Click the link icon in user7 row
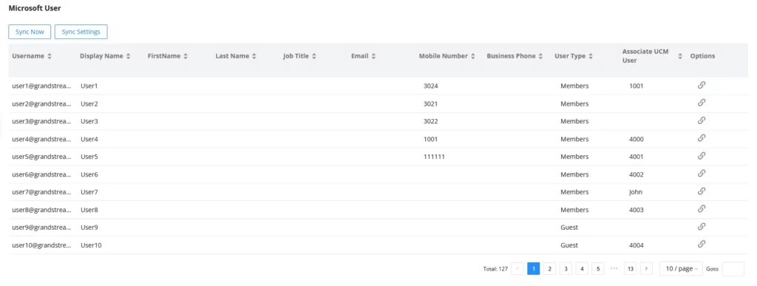The width and height of the screenshot is (757, 286). tap(702, 191)
